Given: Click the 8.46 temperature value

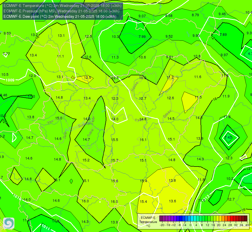Looking at the screenshot, I should pos(4,95).
